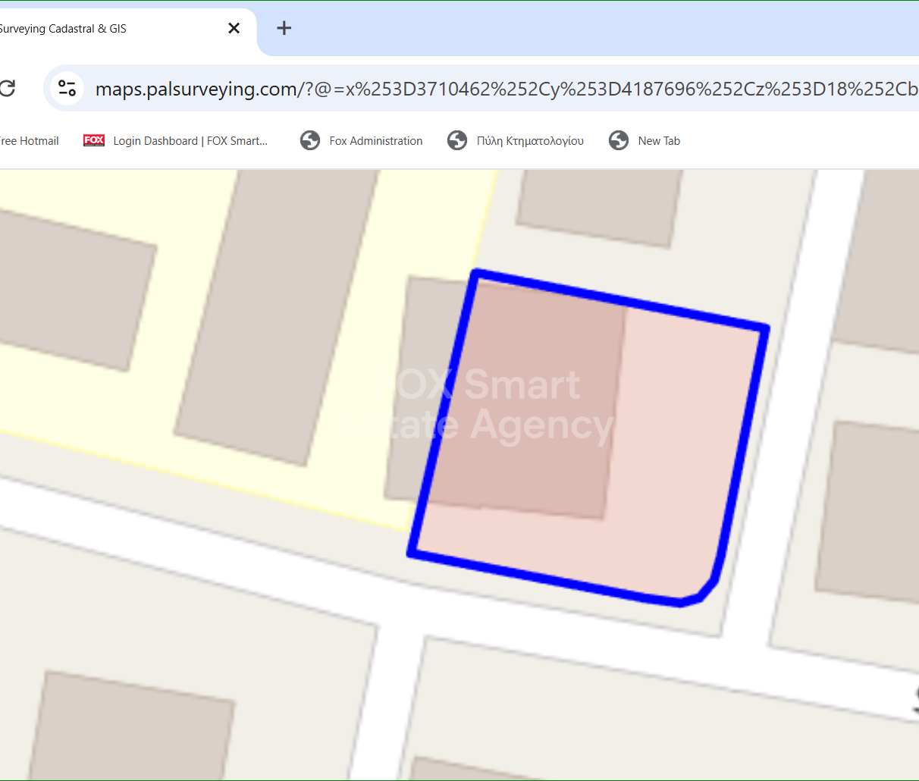Screen dimensions: 919x781
Task: Click the globe icon beside Fox Administration
Action: click(x=310, y=140)
